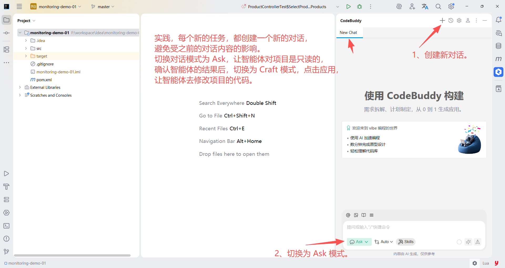Create a new CodeBuddy chat with plus icon

pyautogui.click(x=442, y=20)
